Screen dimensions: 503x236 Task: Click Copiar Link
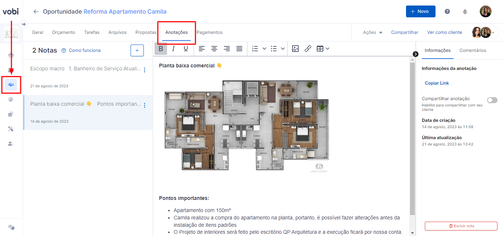tap(437, 83)
